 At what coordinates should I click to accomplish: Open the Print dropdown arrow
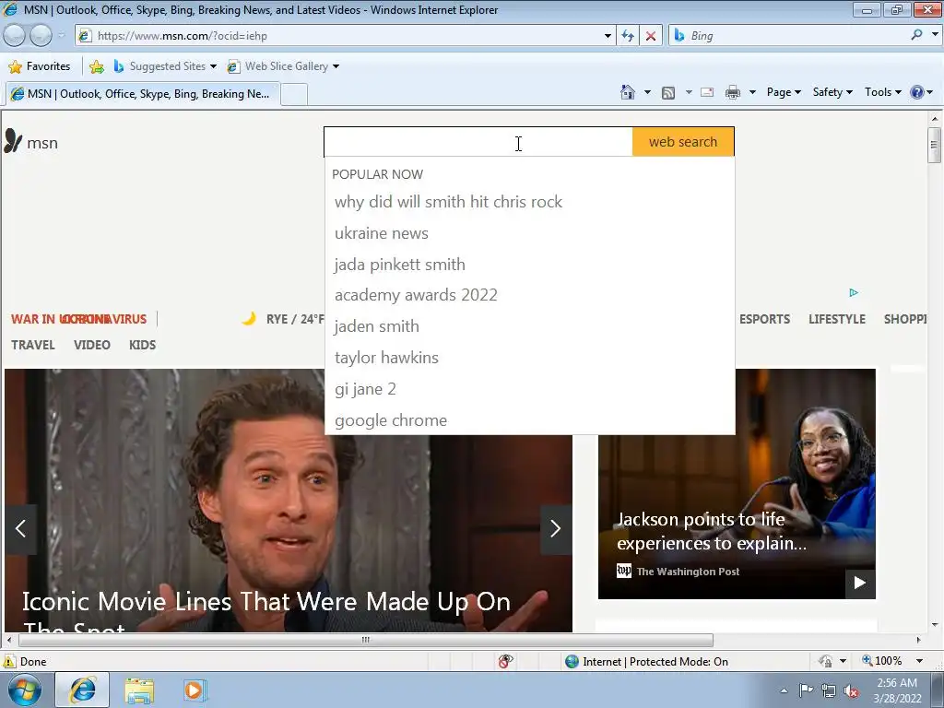click(x=752, y=92)
